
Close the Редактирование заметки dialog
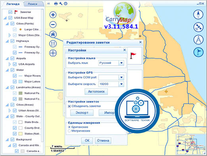click(140, 42)
